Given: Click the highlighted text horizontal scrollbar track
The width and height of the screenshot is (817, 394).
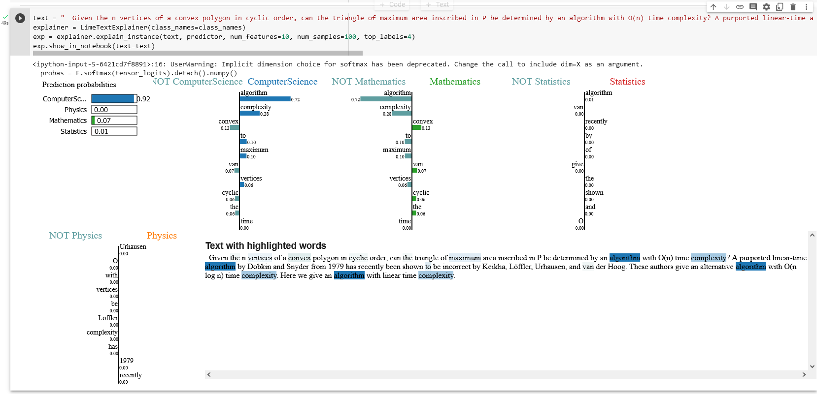Looking at the screenshot, I should (x=507, y=374).
